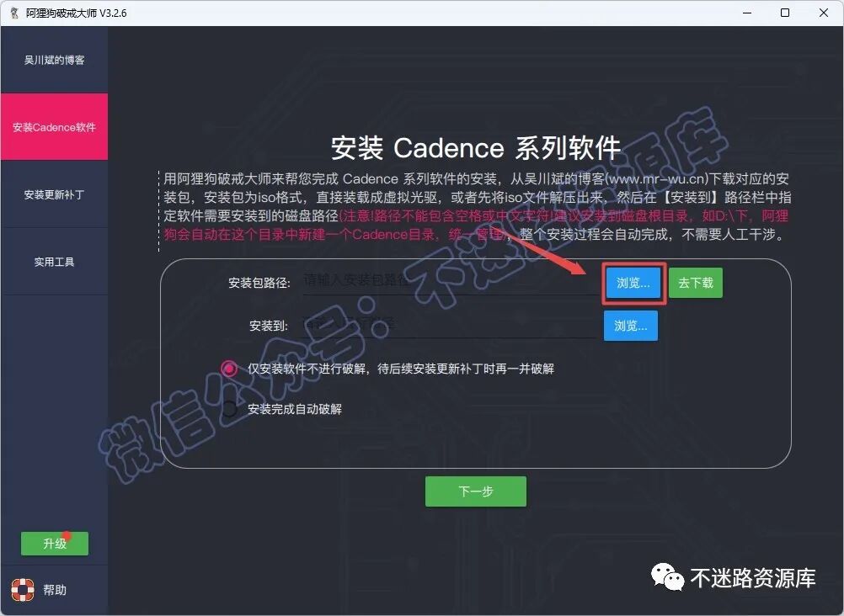844x616 pixels.
Task: Open the 吴川斌的博客 sidebar item
Action: (x=55, y=60)
